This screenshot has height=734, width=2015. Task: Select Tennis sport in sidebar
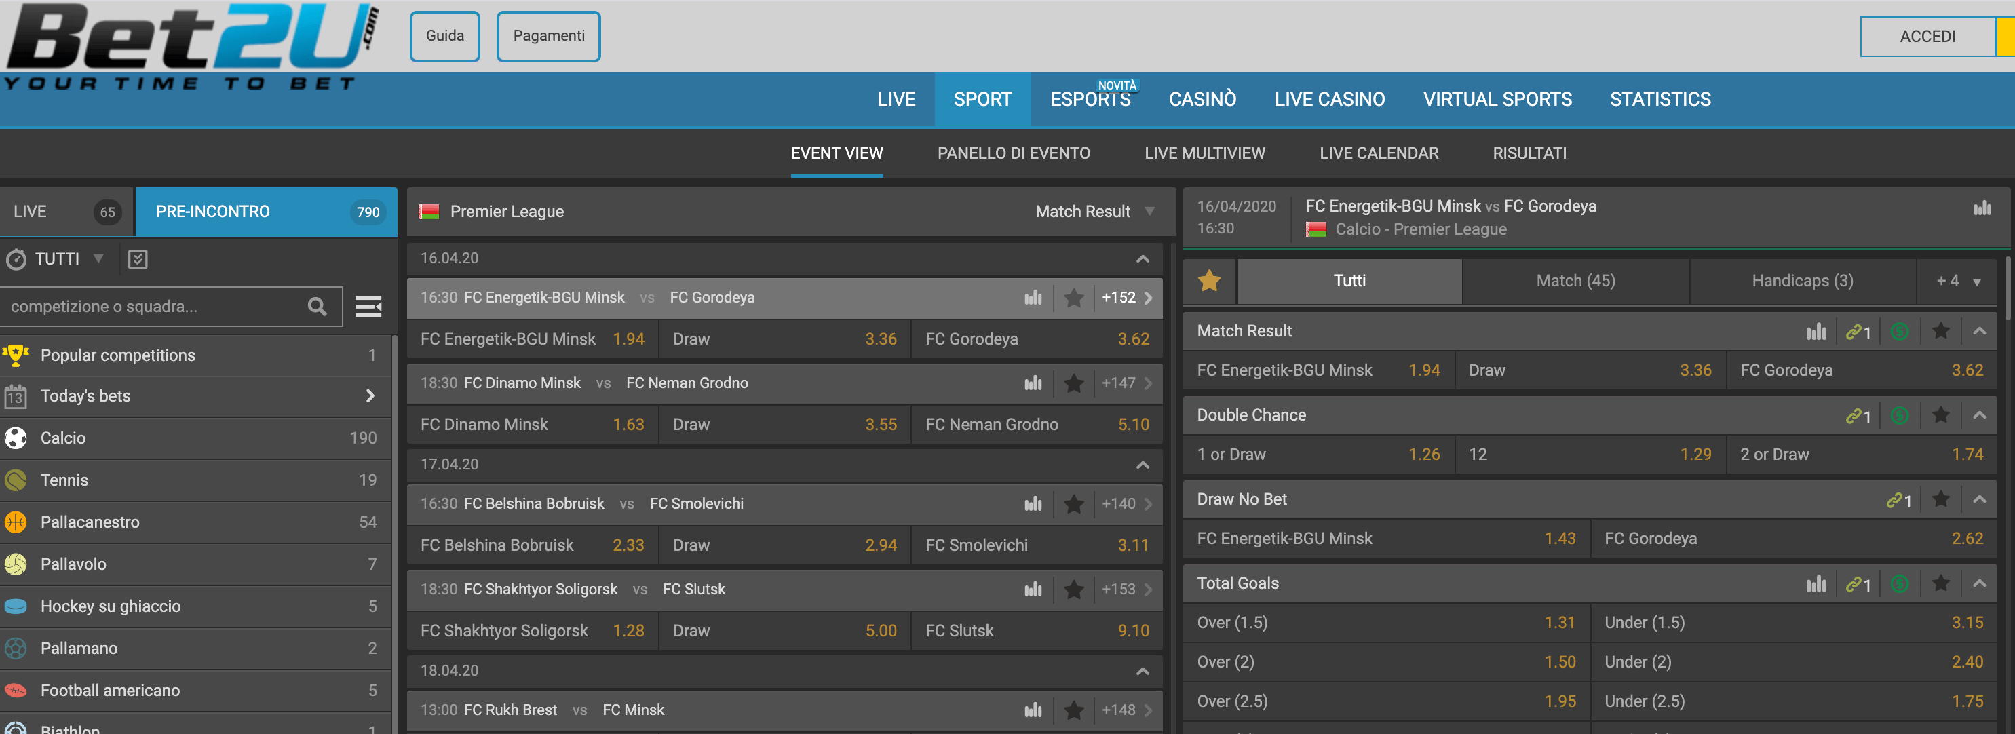195,480
